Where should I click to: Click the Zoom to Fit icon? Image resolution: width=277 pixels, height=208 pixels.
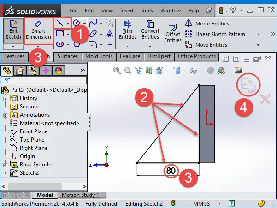pos(117,71)
